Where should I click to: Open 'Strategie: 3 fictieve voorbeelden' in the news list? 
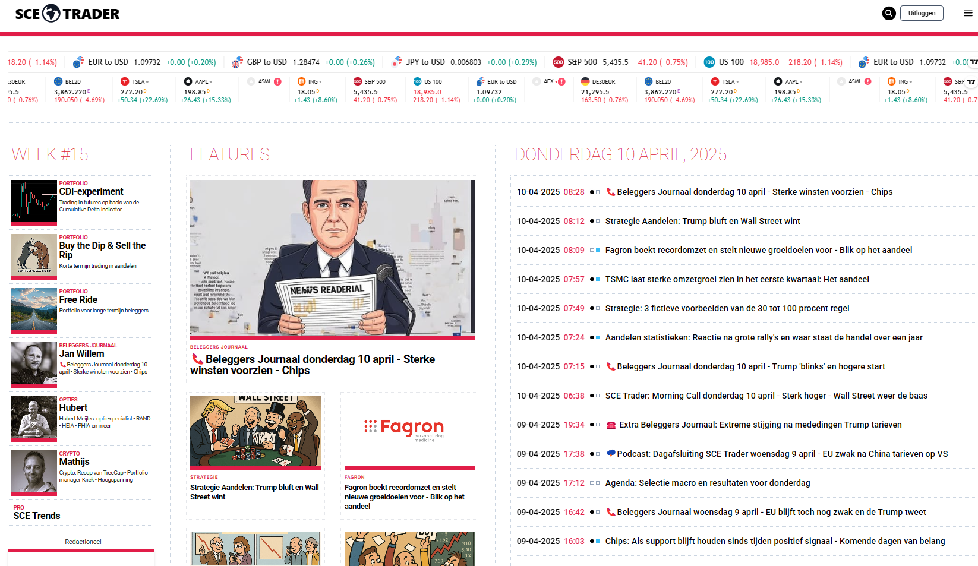coord(727,308)
